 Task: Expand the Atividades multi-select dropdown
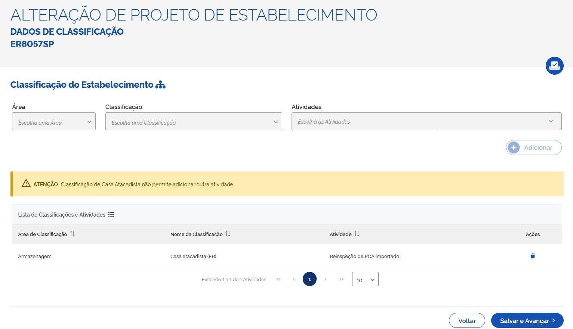point(426,122)
